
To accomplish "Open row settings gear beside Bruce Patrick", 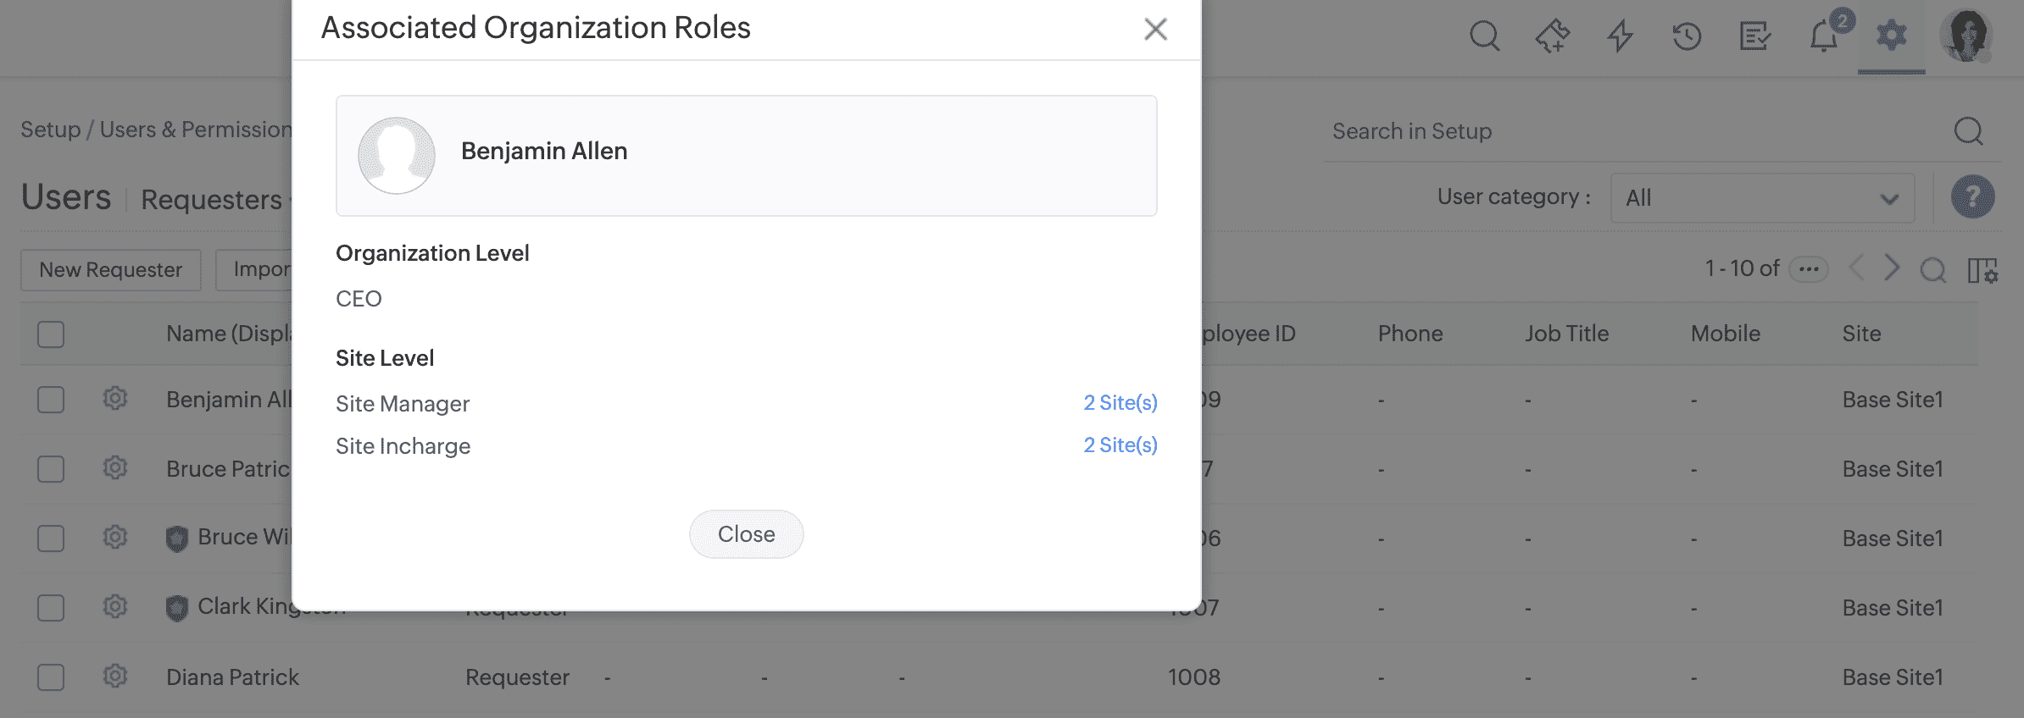I will click(114, 468).
